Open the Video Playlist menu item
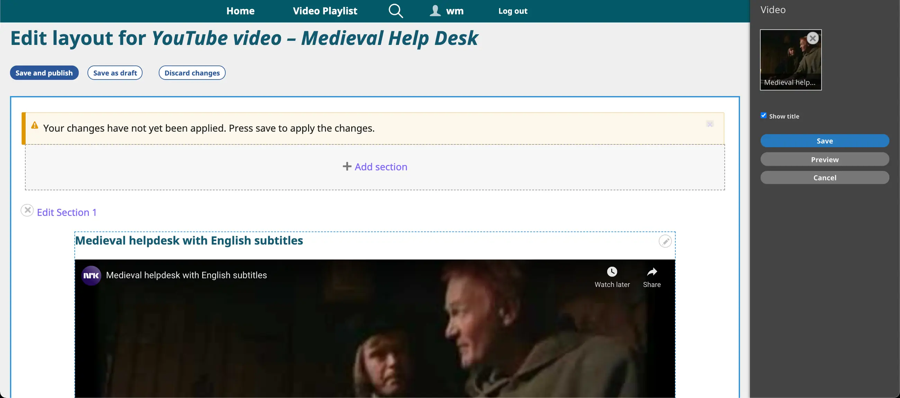 coord(325,11)
